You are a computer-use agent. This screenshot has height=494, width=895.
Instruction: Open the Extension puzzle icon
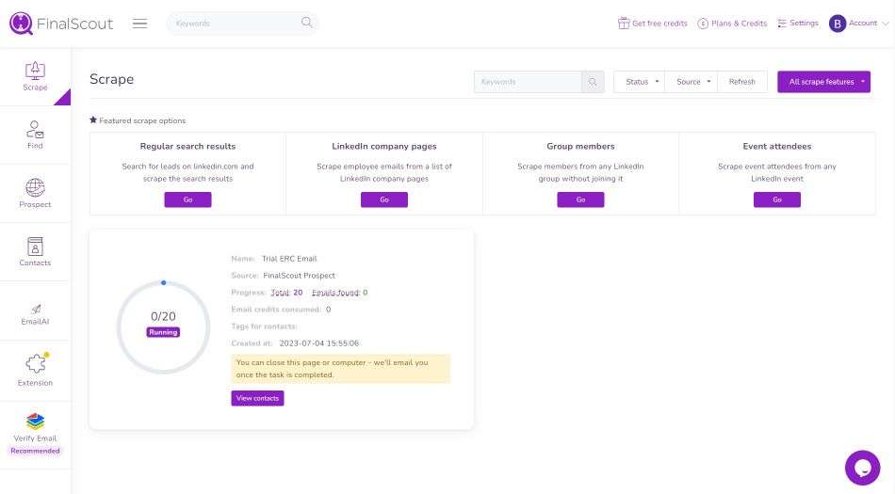[x=36, y=363]
